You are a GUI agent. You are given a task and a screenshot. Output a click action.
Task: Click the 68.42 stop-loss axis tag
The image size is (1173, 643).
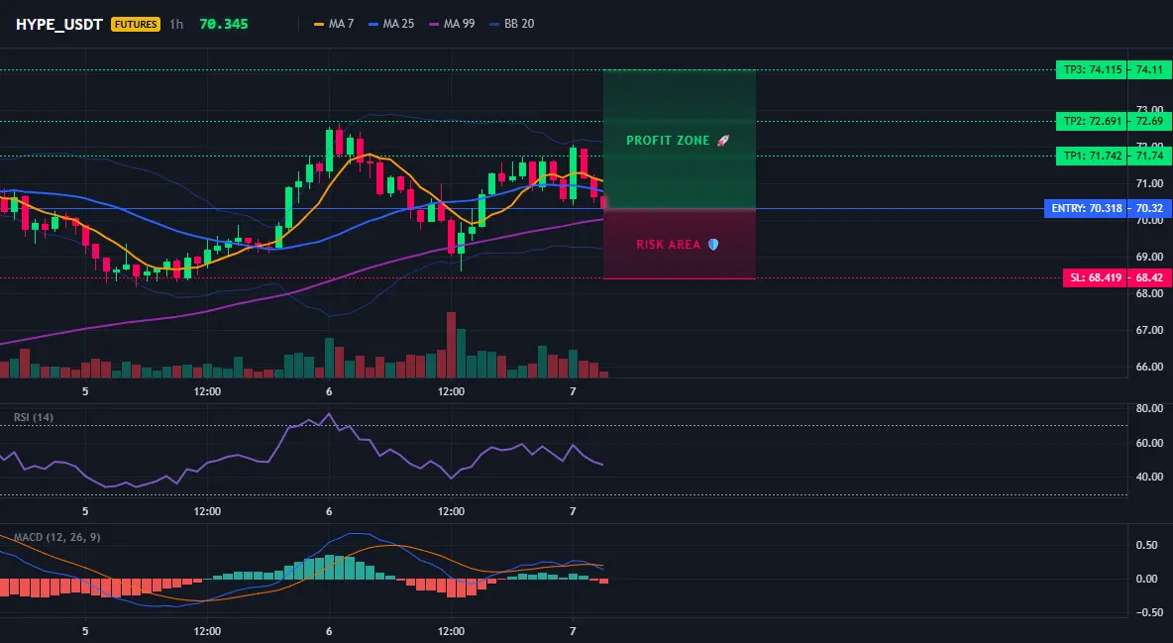coord(1149,277)
